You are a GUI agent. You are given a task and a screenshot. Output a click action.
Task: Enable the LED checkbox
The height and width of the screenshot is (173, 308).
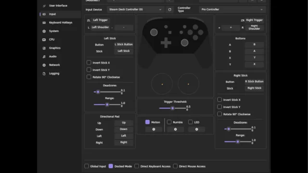tap(191, 122)
